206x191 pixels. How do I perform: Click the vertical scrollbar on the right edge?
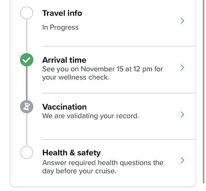[x=204, y=92]
